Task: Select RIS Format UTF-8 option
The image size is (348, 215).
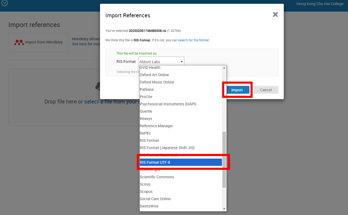Action: (x=181, y=162)
